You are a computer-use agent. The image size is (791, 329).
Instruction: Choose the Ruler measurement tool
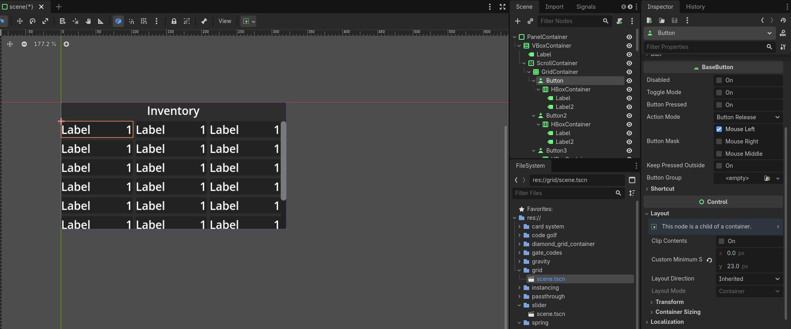pyautogui.click(x=101, y=21)
